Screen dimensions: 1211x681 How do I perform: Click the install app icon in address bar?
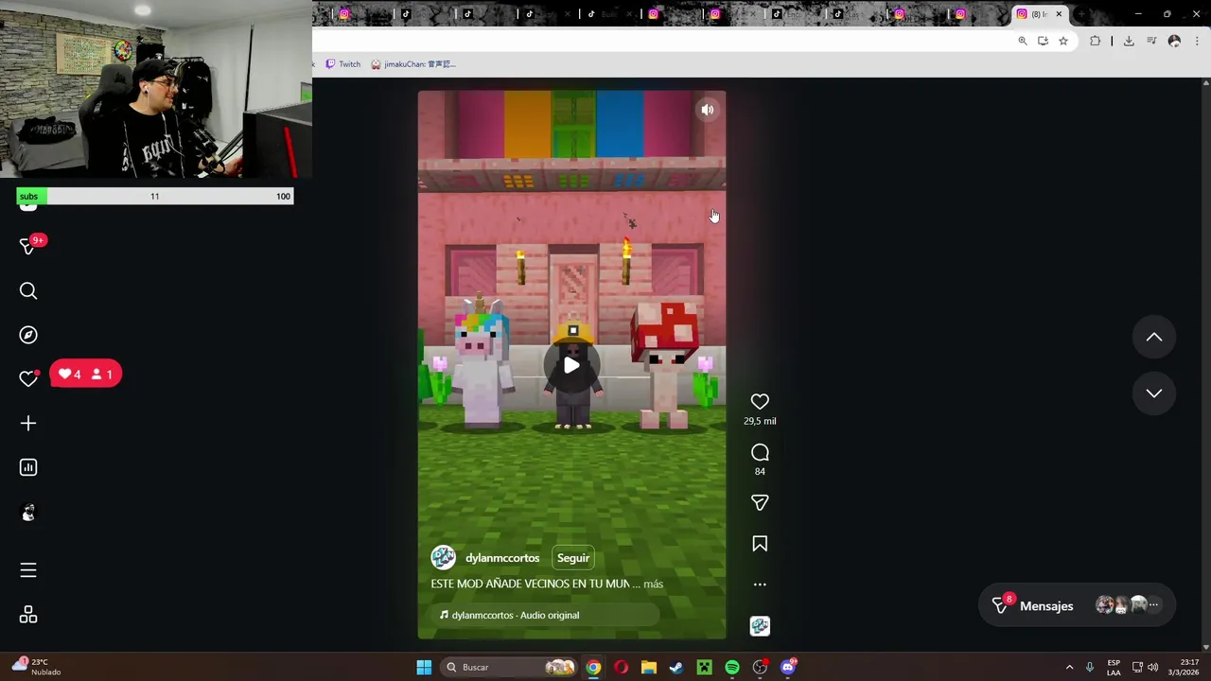pyautogui.click(x=1043, y=42)
